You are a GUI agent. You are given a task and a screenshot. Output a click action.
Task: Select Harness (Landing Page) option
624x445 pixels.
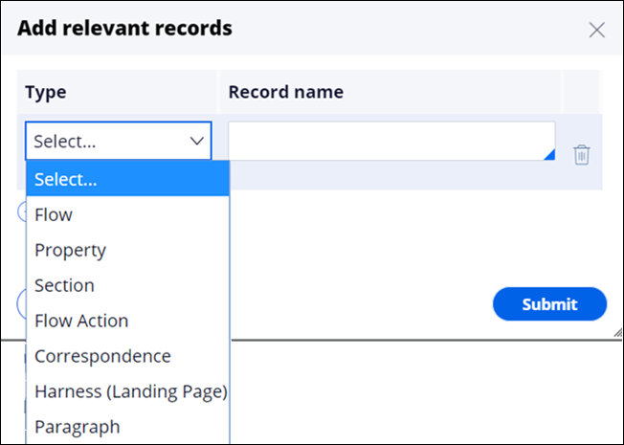(130, 391)
